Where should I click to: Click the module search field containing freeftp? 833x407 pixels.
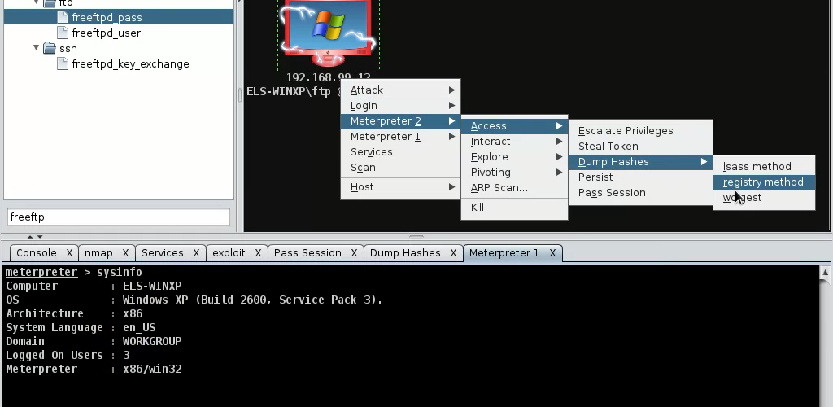[119, 217]
